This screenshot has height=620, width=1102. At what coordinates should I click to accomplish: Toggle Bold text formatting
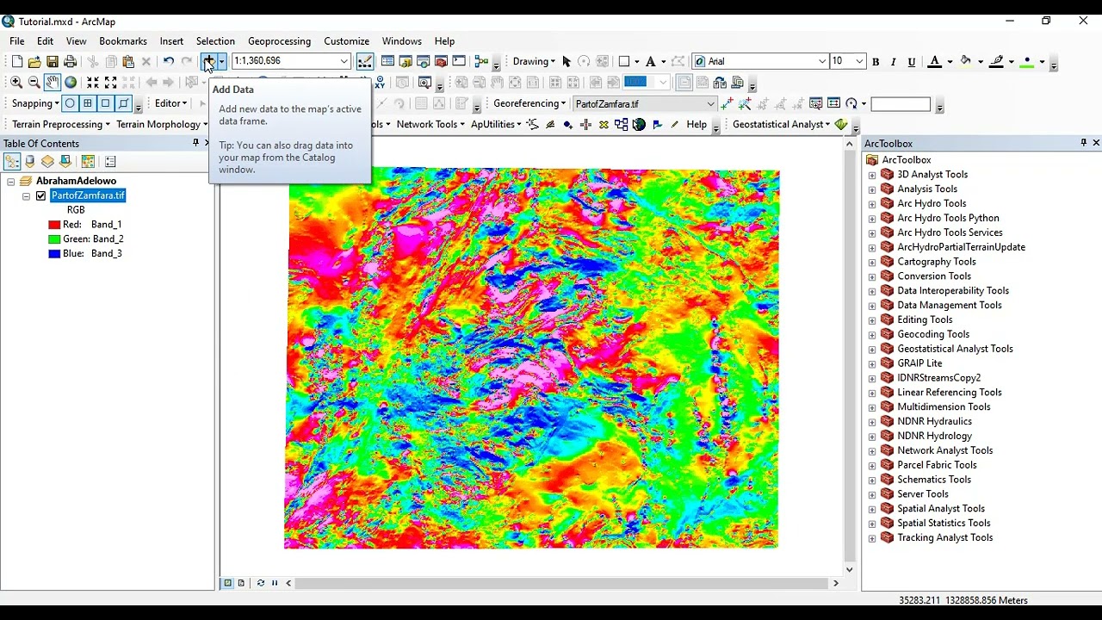click(876, 61)
